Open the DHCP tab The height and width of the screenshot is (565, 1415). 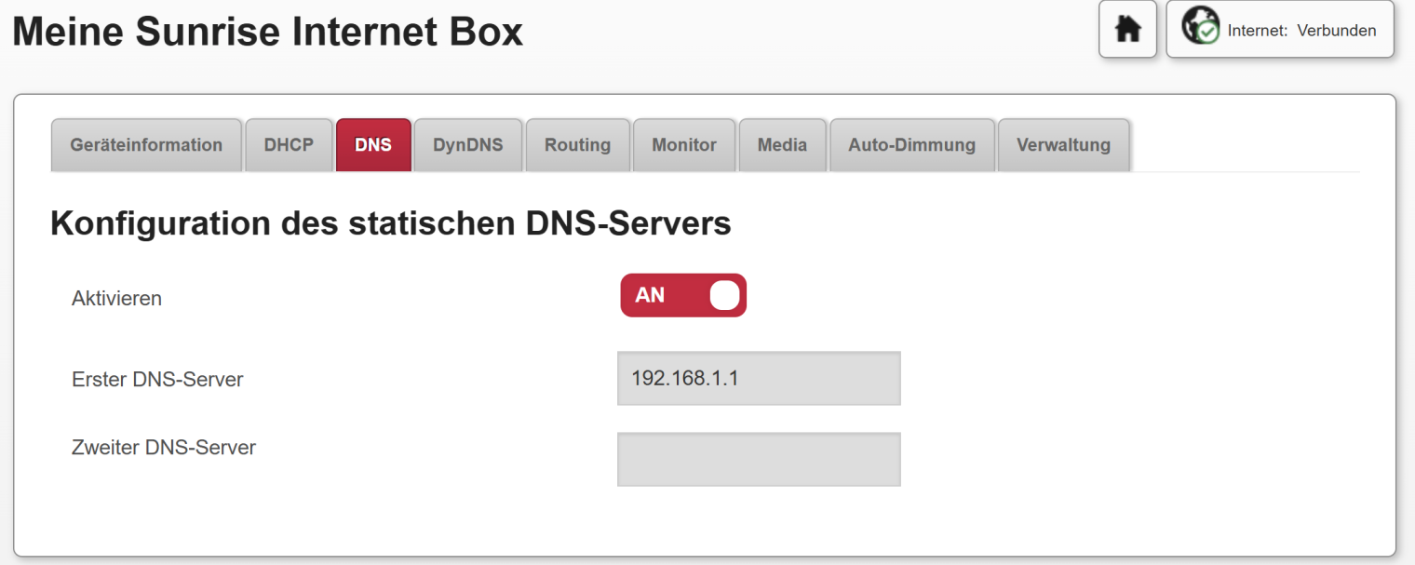coord(289,145)
